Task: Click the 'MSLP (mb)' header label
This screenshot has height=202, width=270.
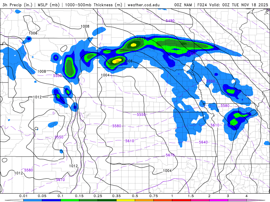Action: pos(49,5)
